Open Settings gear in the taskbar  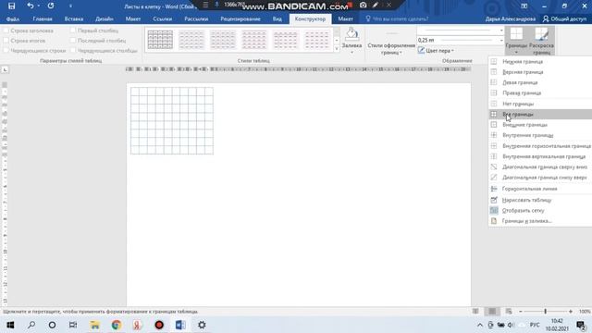point(202,325)
